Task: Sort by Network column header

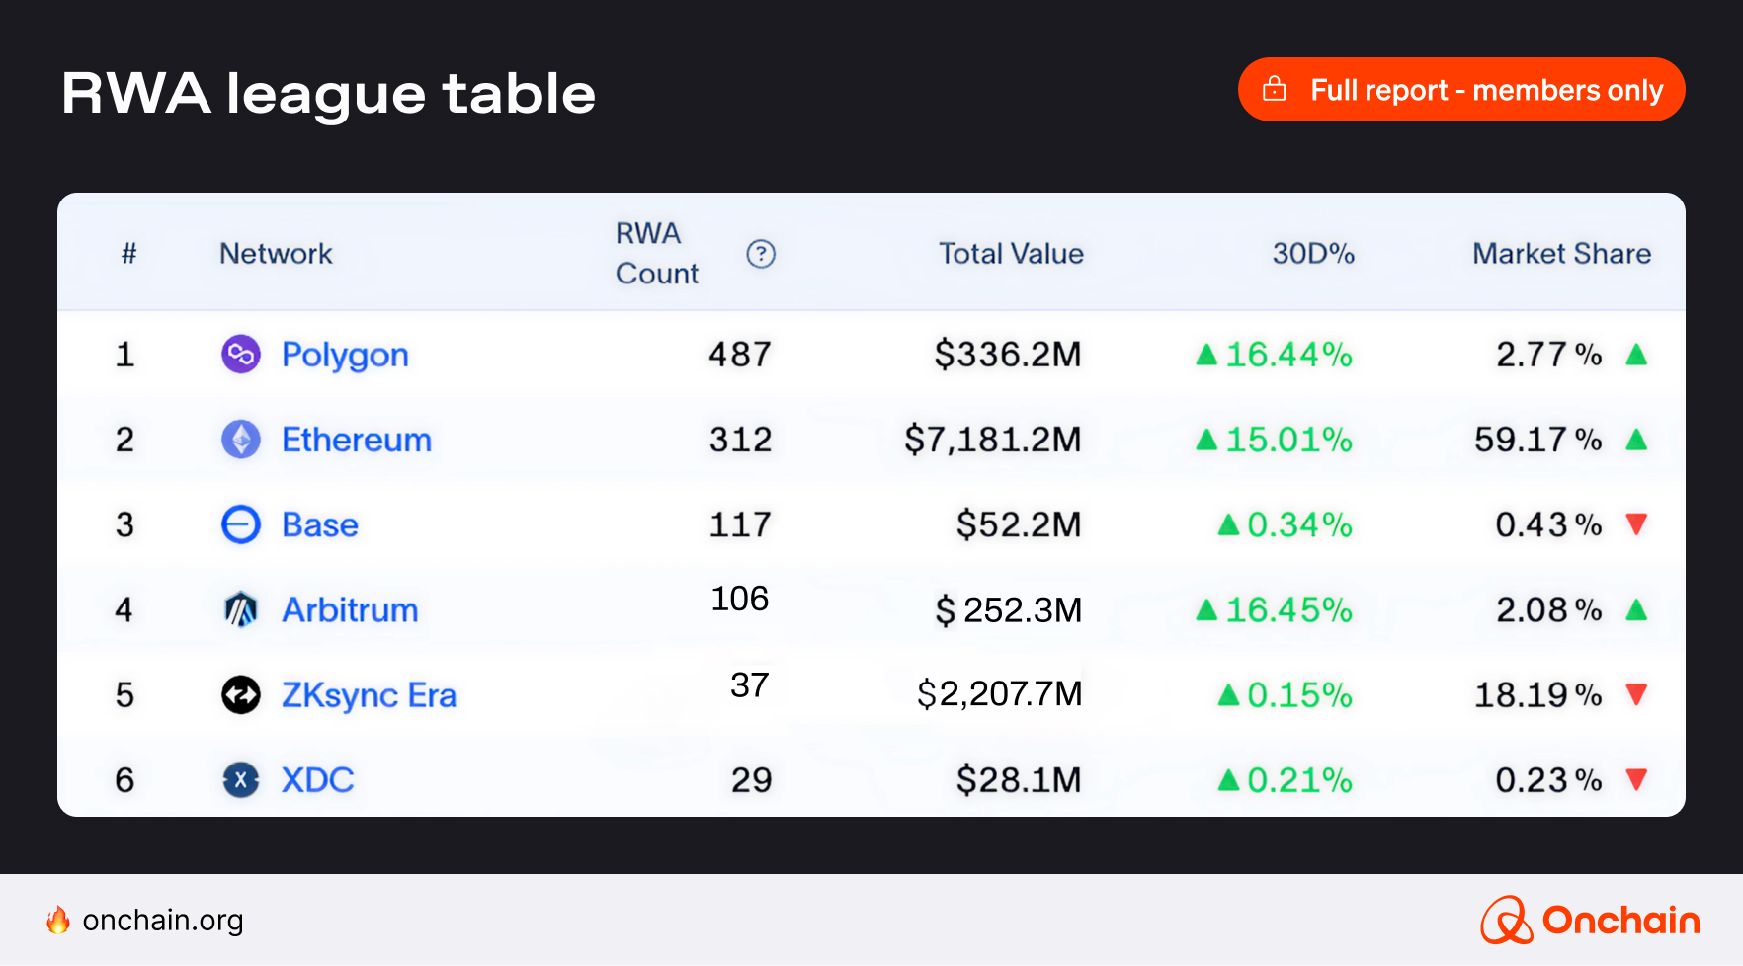Action: (276, 254)
